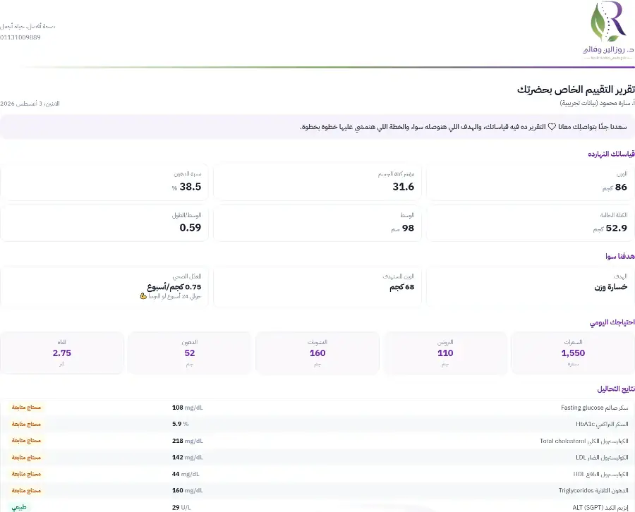Click the BMI value 31.6
Screen dimensions: 635x512
pyautogui.click(x=404, y=187)
